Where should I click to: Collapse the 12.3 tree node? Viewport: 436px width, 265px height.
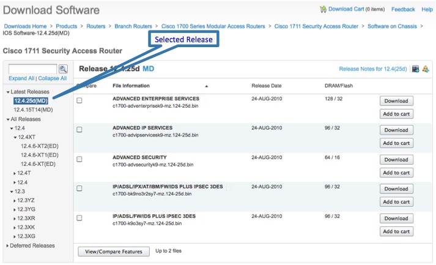[12, 192]
